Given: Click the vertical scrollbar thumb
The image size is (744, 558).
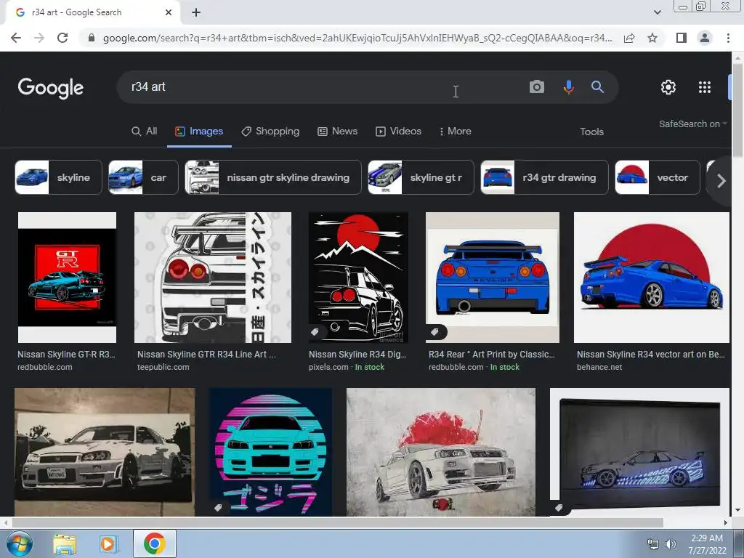Looking at the screenshot, I should [x=737, y=110].
